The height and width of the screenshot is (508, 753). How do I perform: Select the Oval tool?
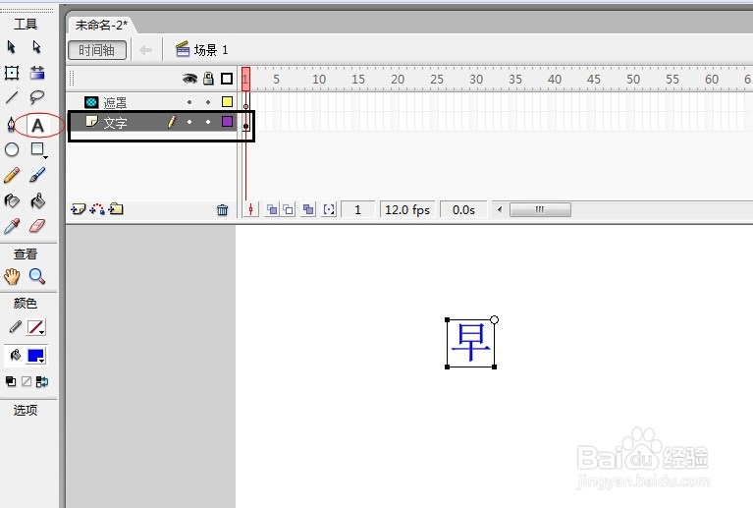point(12,150)
